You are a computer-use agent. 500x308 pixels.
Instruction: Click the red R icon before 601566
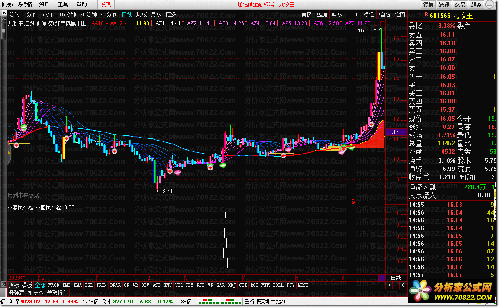click(x=426, y=14)
